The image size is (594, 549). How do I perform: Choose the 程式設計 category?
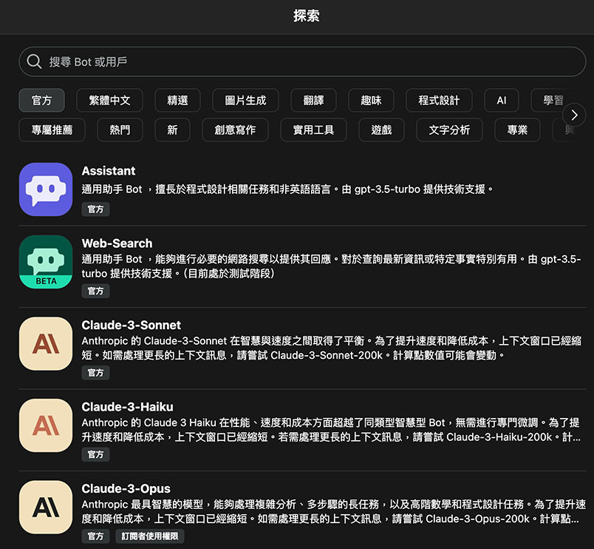click(x=439, y=100)
